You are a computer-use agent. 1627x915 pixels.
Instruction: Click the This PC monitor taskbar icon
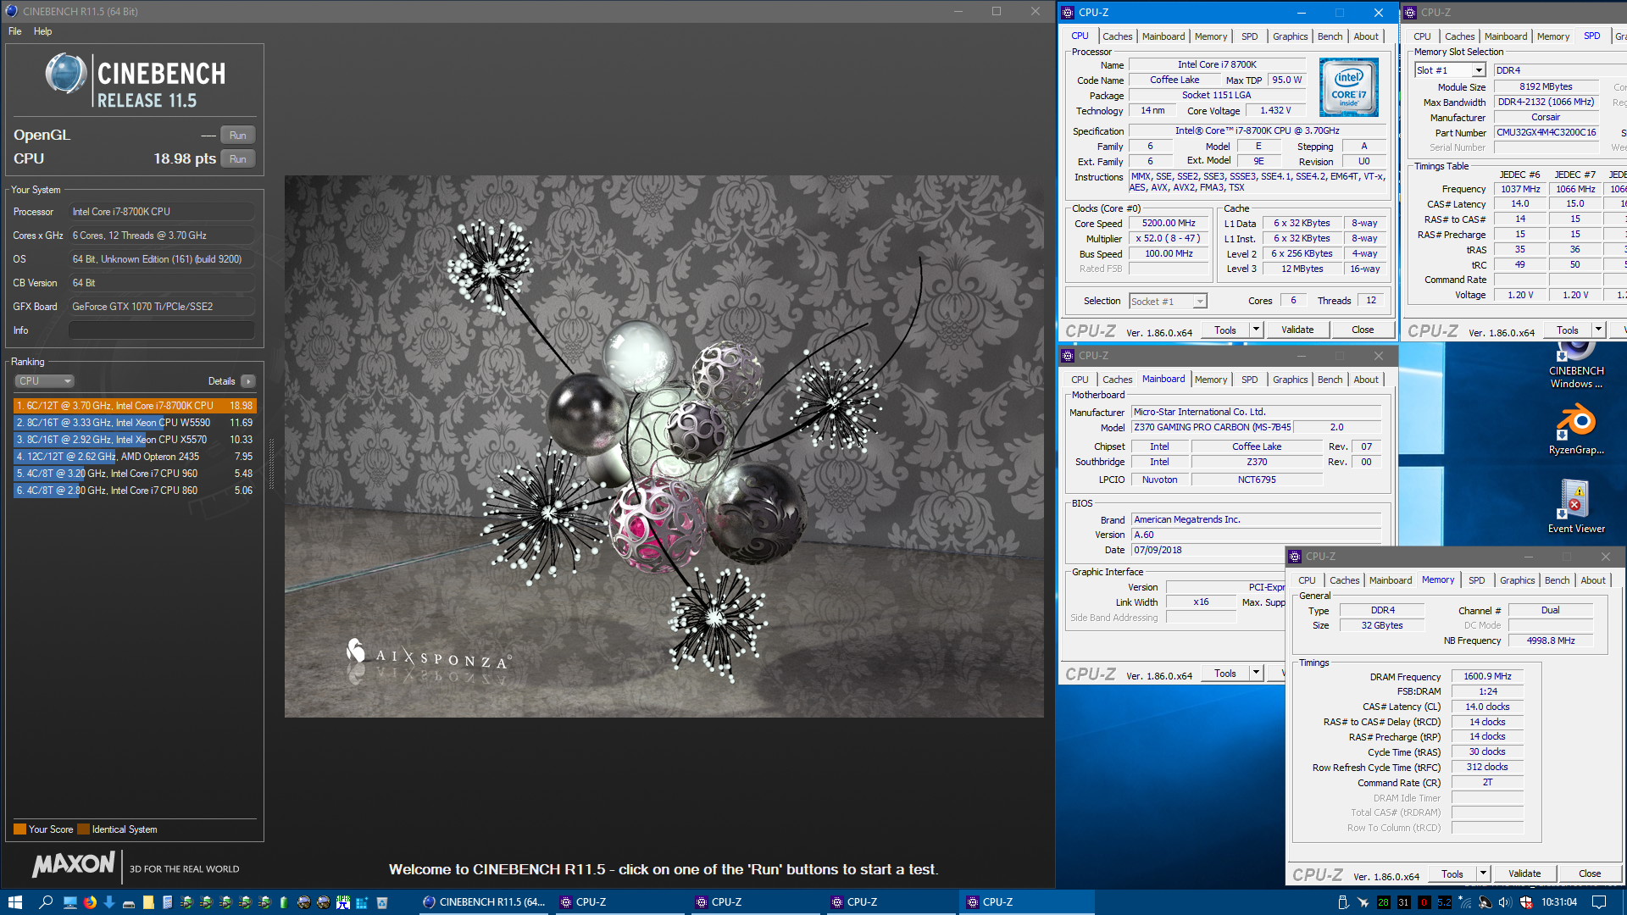point(70,902)
